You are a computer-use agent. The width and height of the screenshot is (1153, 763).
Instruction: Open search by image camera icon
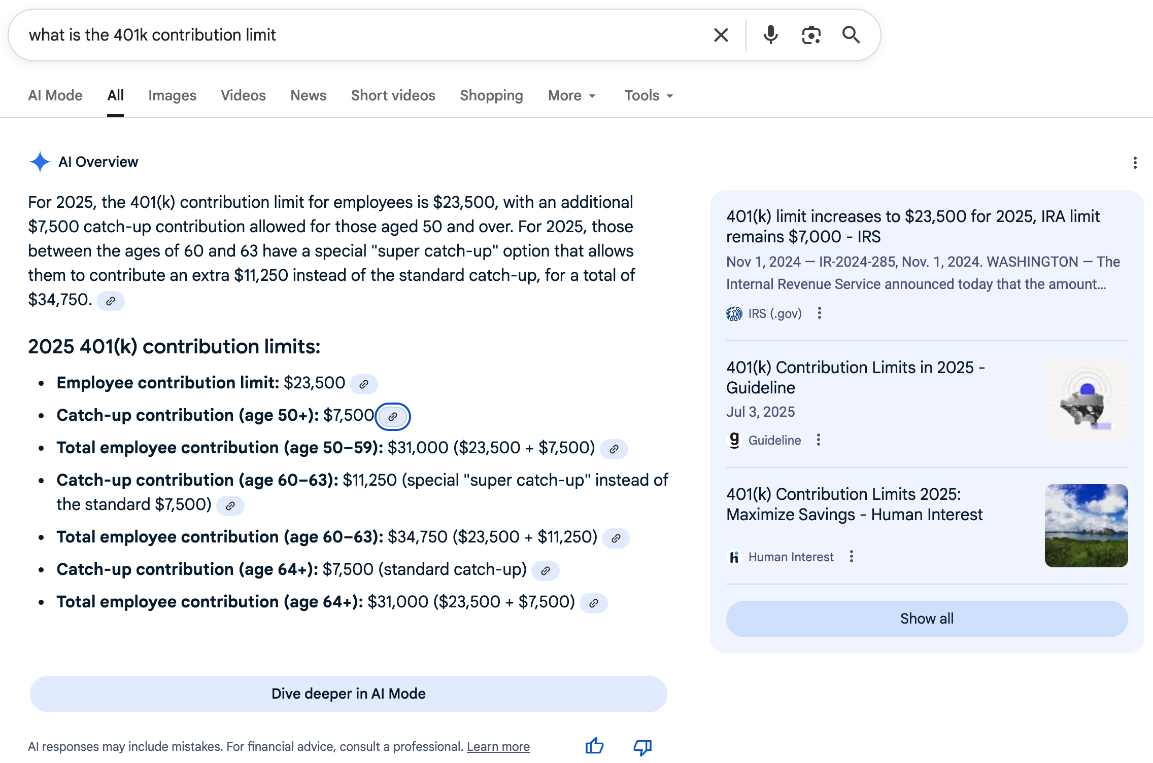tap(811, 35)
